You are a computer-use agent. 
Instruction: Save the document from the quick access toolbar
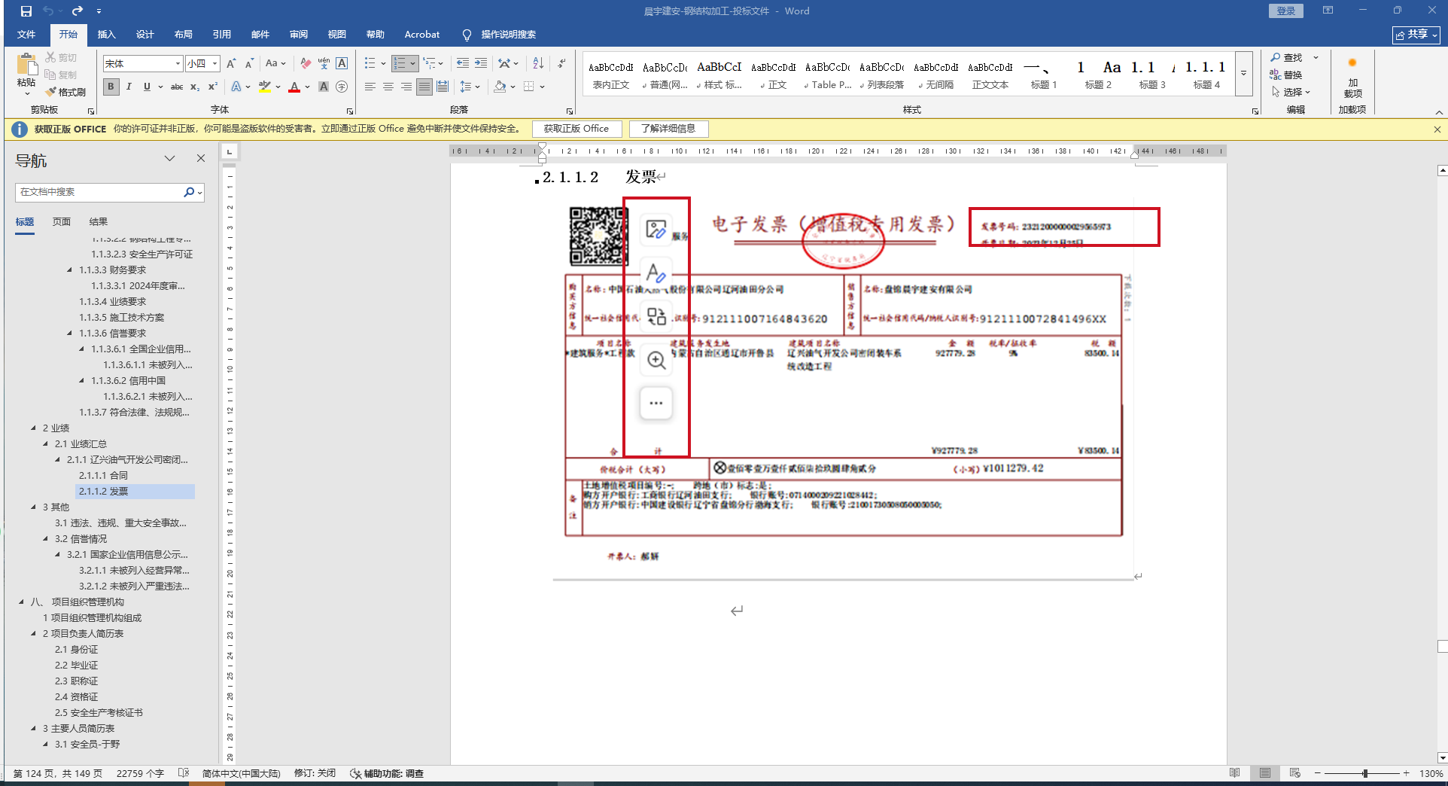pyautogui.click(x=26, y=11)
